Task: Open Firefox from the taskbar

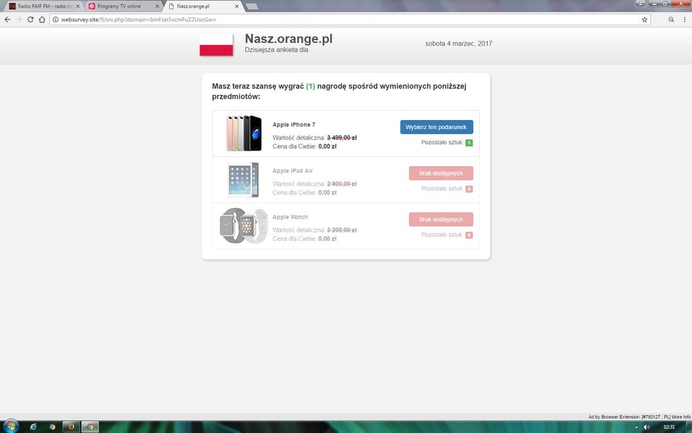Action: pos(70,426)
